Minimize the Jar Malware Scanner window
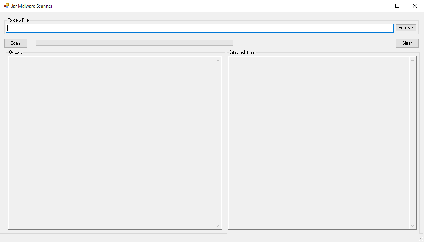424x242 pixels. click(x=380, y=6)
